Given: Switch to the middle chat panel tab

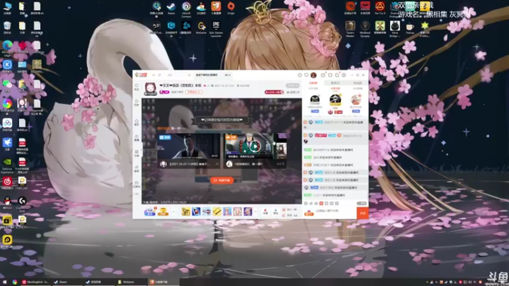Looking at the screenshot, I should pos(335,83).
